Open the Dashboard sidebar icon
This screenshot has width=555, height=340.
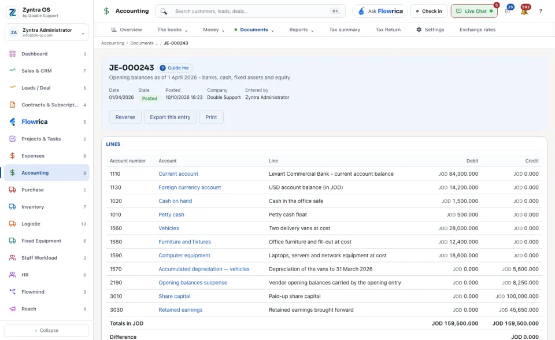click(x=12, y=54)
